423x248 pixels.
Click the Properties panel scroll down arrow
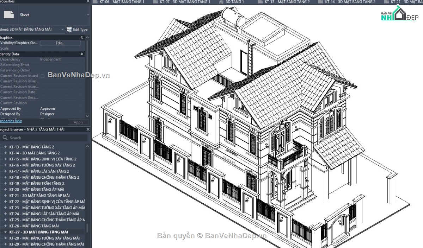point(88,115)
